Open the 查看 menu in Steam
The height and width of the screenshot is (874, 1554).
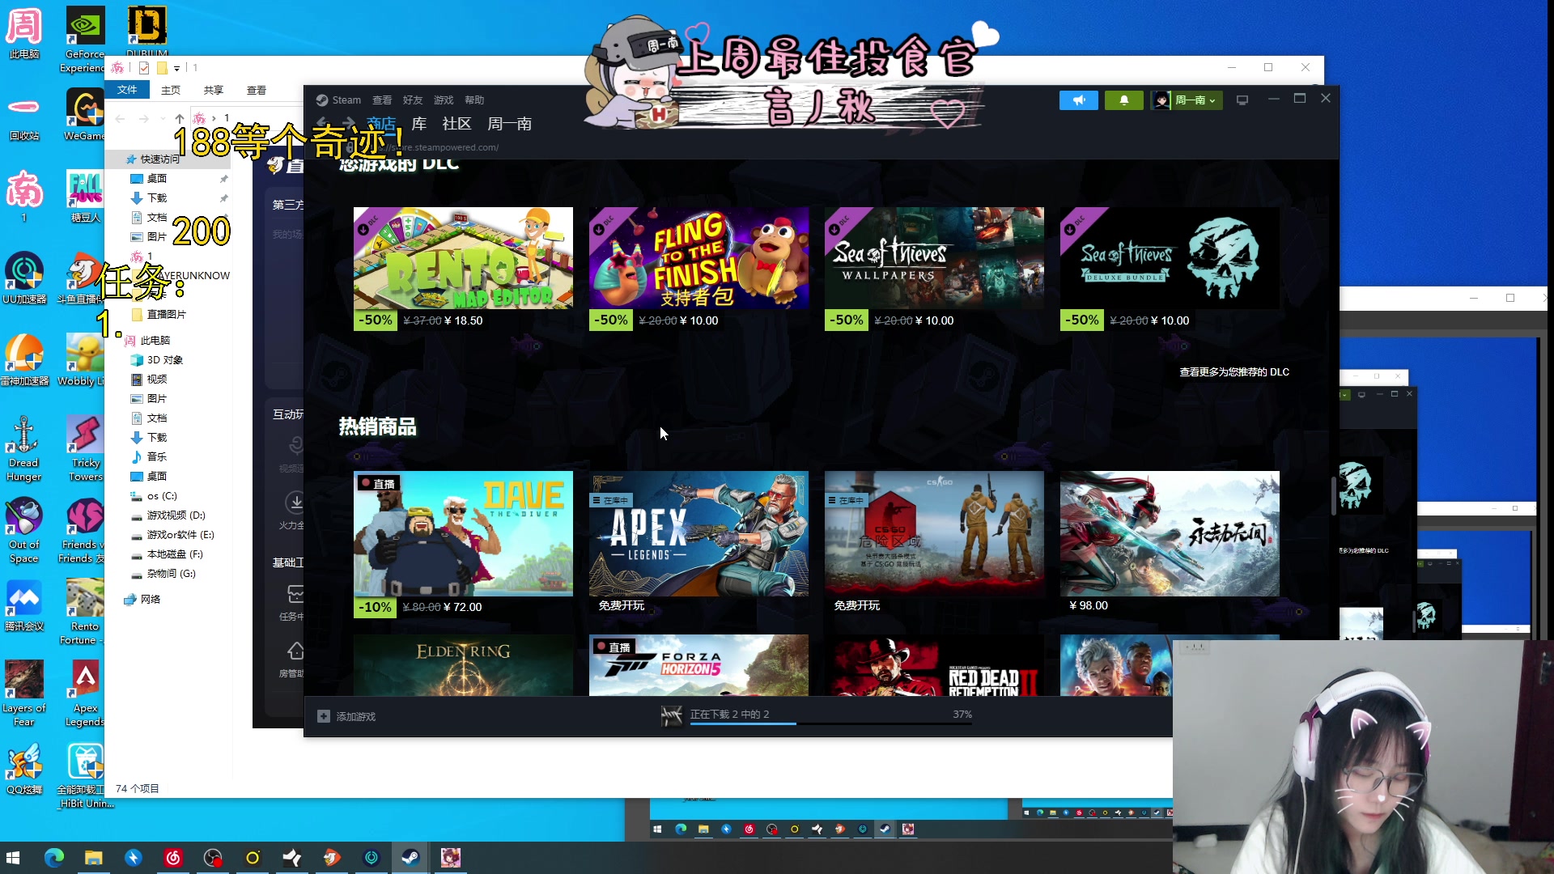(x=382, y=100)
